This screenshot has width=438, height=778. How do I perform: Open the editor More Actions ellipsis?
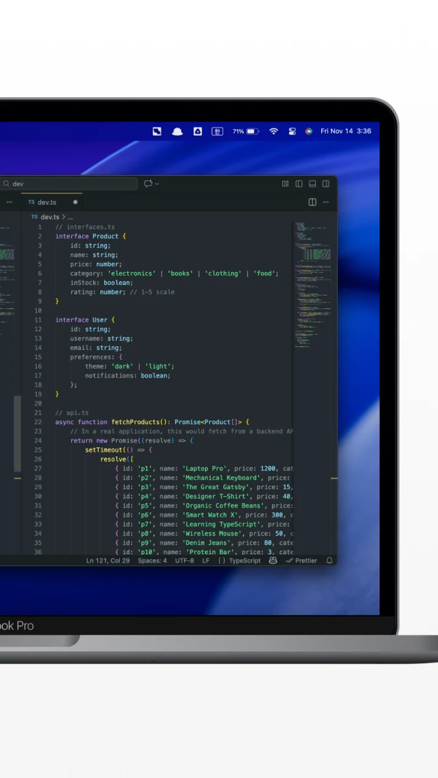(x=326, y=202)
